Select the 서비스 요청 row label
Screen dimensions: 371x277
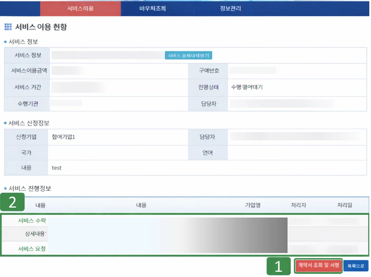[x=32, y=249]
